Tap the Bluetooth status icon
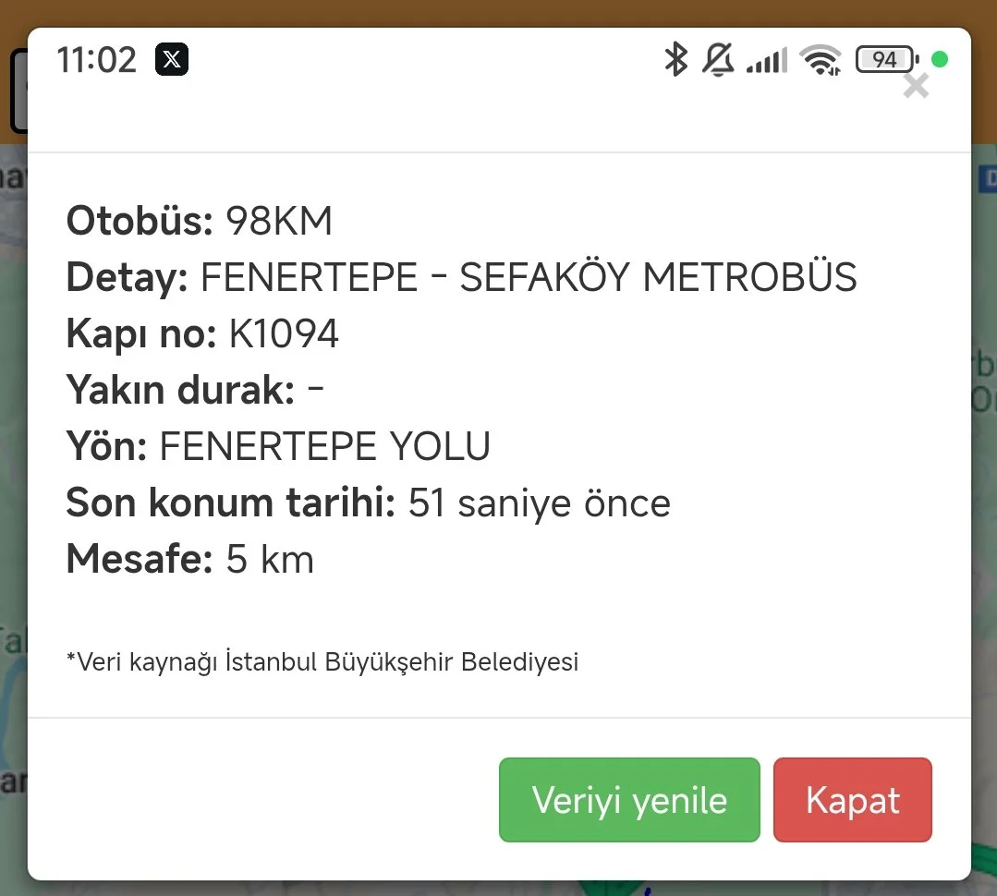 coord(676,60)
